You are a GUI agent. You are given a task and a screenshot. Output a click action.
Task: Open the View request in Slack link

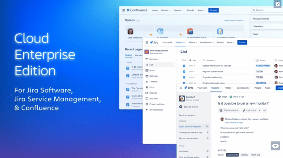[x=234, y=122]
